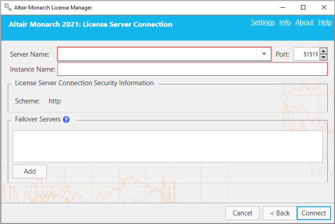
Task: Click inside the Failover Servers list box
Action: tap(167, 146)
